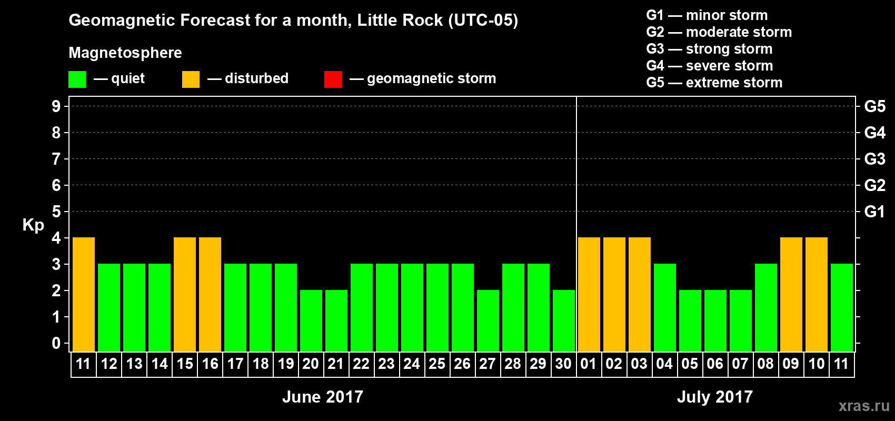Screen dimensions: 895x421
Task: Select the orange bar for June 11
Action: [84, 295]
